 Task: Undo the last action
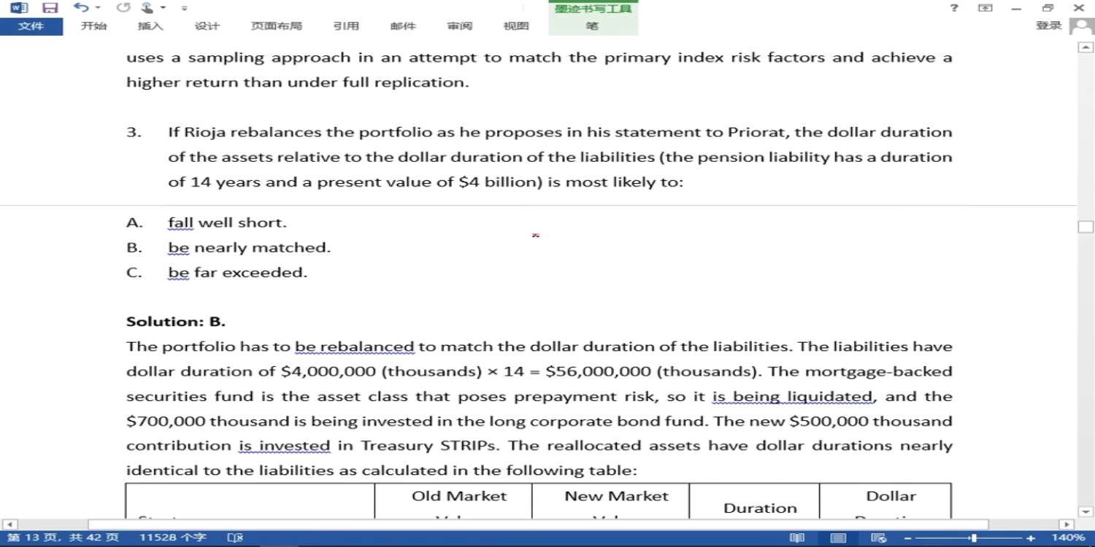click(x=80, y=8)
